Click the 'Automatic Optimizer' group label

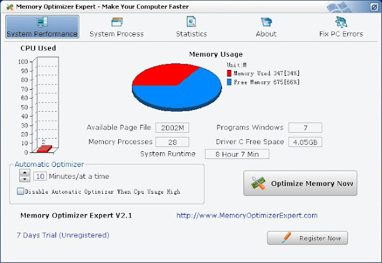49,164
